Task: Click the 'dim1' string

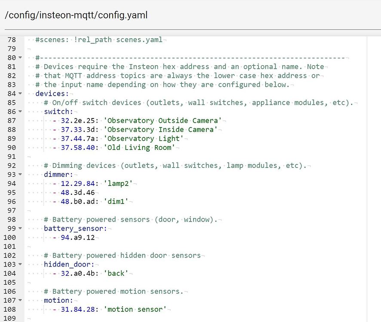Action: (x=116, y=201)
